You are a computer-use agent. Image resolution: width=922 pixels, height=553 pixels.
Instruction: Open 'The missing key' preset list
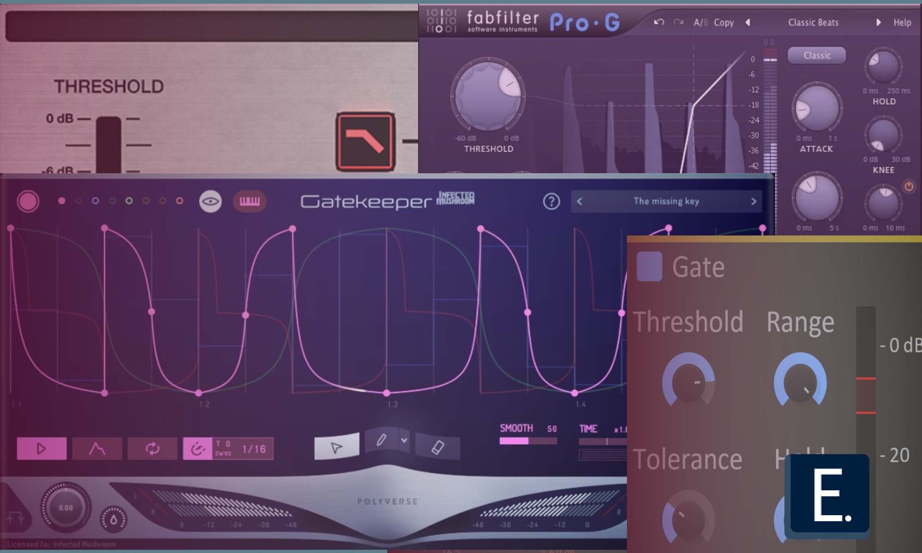[666, 201]
